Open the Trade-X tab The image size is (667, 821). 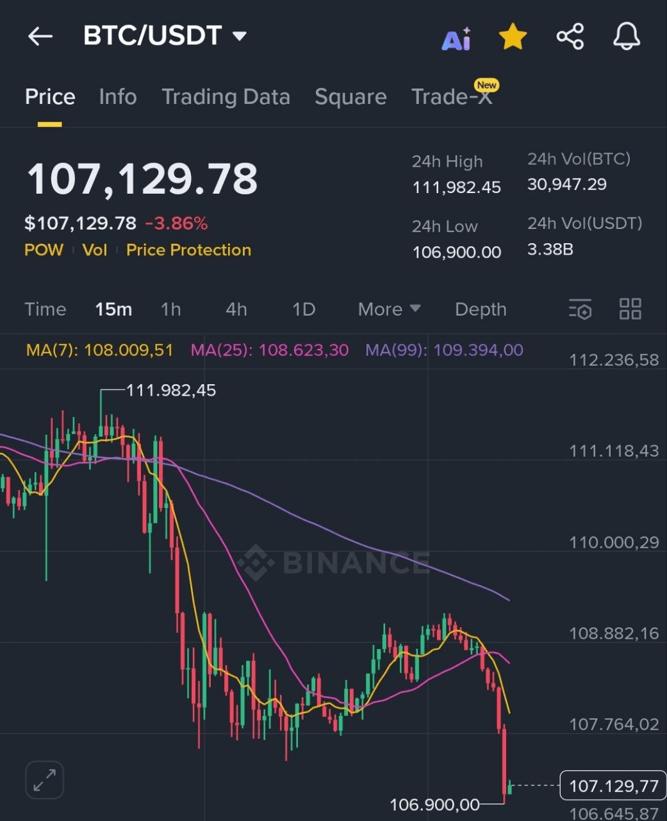tap(452, 97)
